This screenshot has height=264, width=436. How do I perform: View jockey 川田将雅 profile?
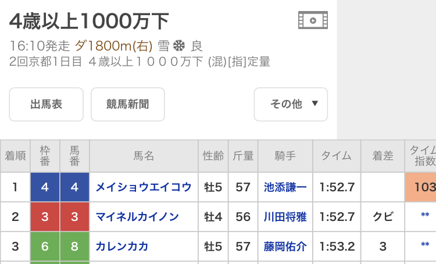[x=285, y=217]
